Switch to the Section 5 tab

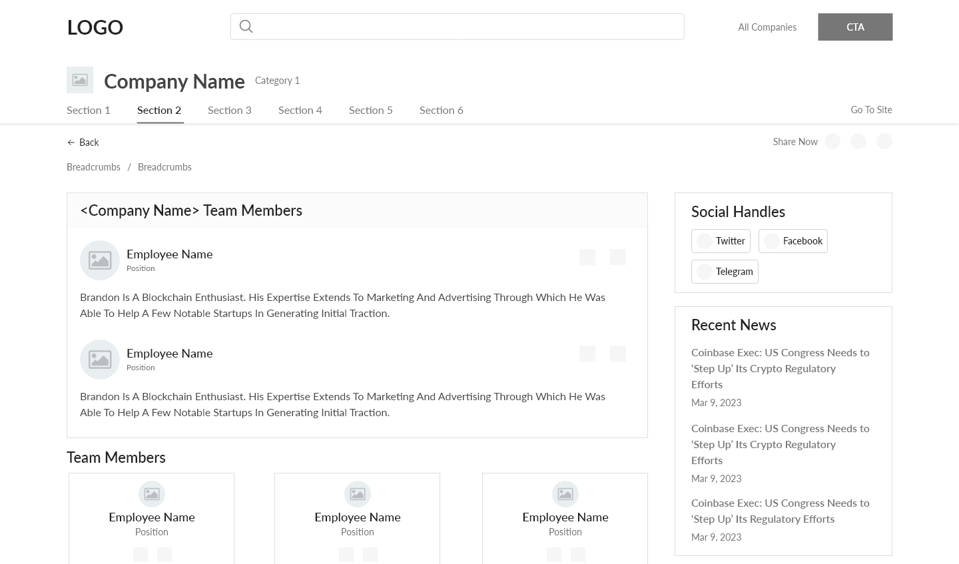pyautogui.click(x=371, y=111)
